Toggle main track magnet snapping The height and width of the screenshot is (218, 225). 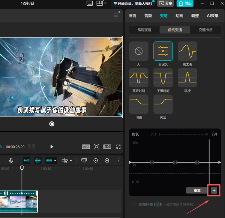click(26, 160)
